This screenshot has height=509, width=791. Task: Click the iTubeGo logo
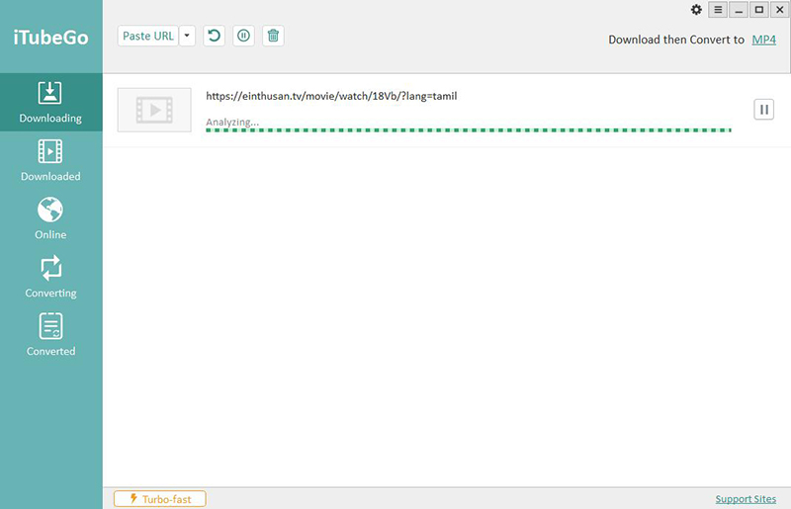click(51, 38)
